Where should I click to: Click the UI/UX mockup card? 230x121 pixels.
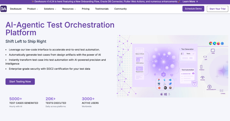pos(139,60)
